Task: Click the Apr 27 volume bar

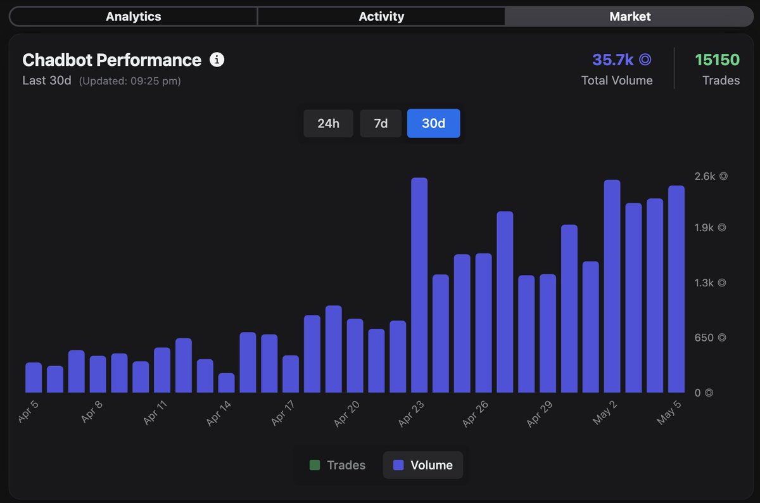Action: pyautogui.click(x=505, y=302)
